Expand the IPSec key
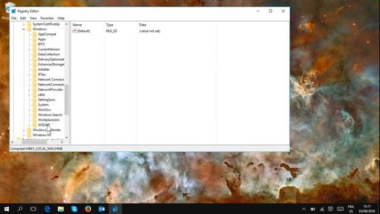 pos(29,74)
